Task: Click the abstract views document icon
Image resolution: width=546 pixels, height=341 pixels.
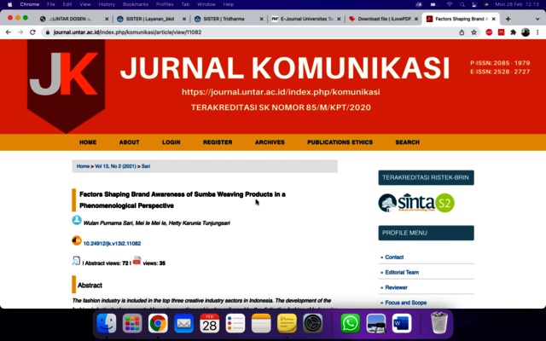Action: point(77,262)
